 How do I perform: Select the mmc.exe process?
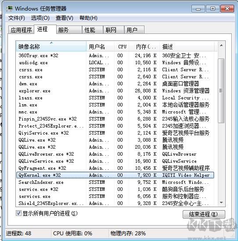pos(115,112)
